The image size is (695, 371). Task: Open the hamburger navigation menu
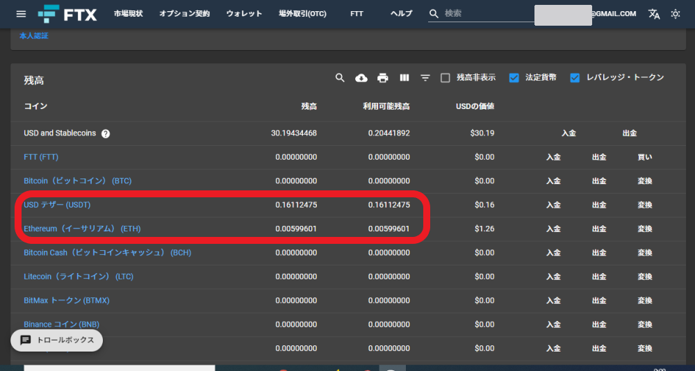click(x=21, y=14)
